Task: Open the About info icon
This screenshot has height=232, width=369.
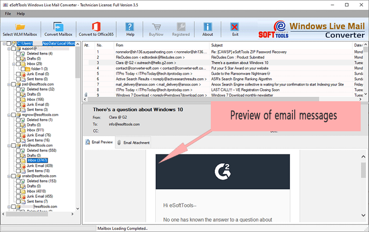Action: [x=208, y=27]
